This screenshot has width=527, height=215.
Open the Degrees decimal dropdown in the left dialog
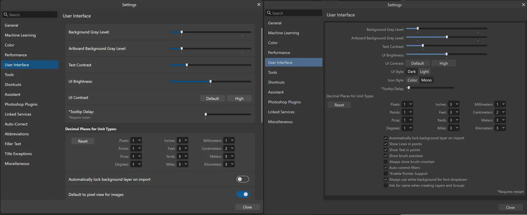[136, 164]
